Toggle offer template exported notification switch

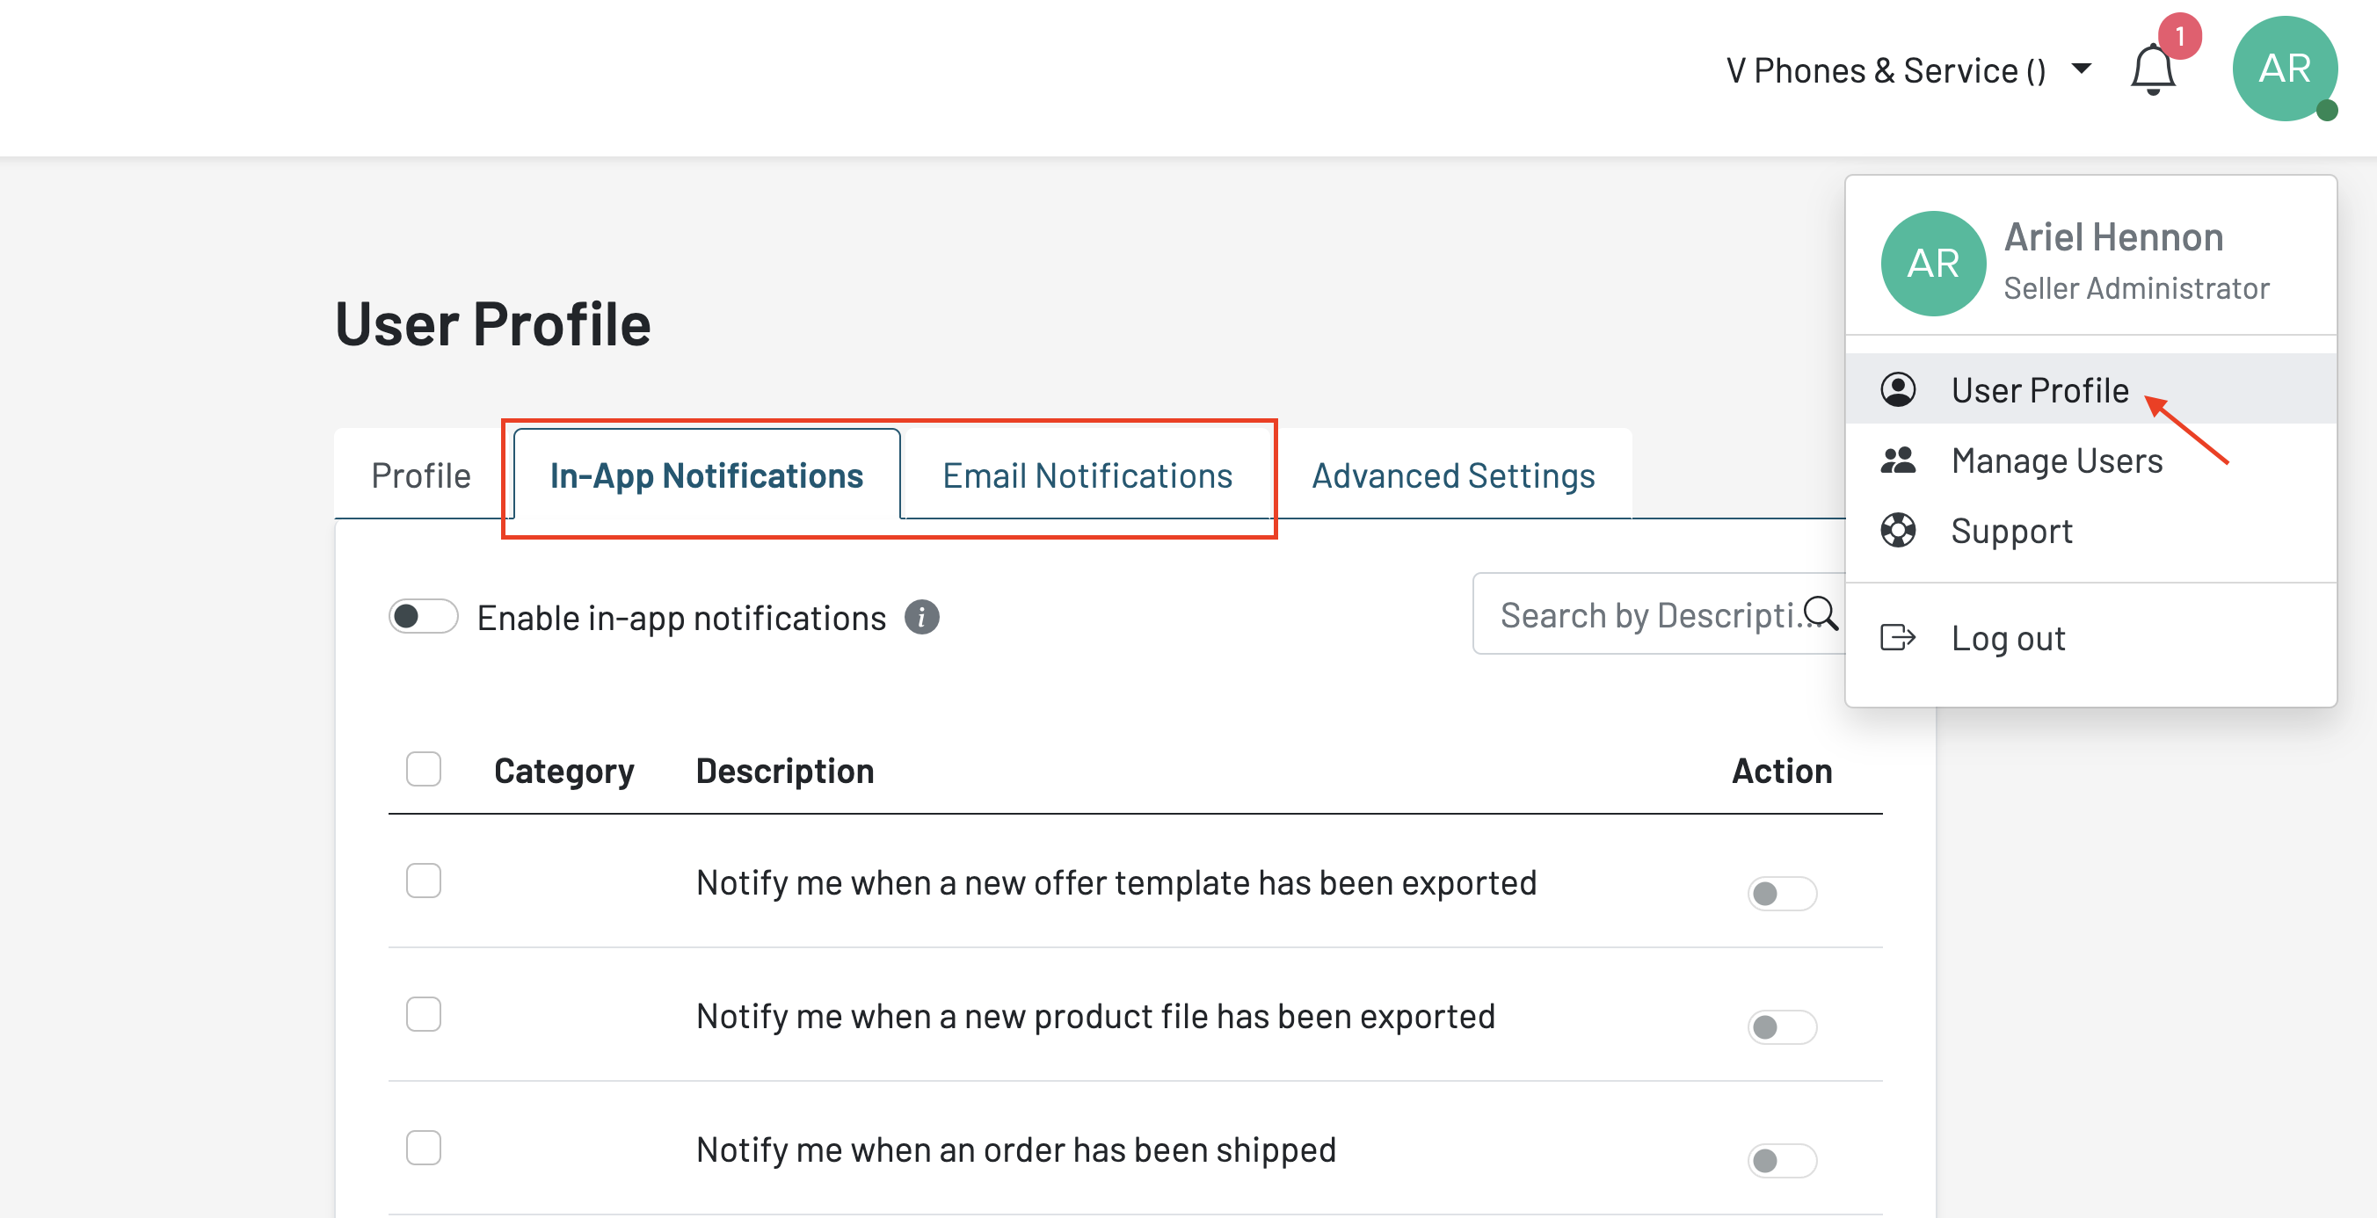click(1781, 893)
